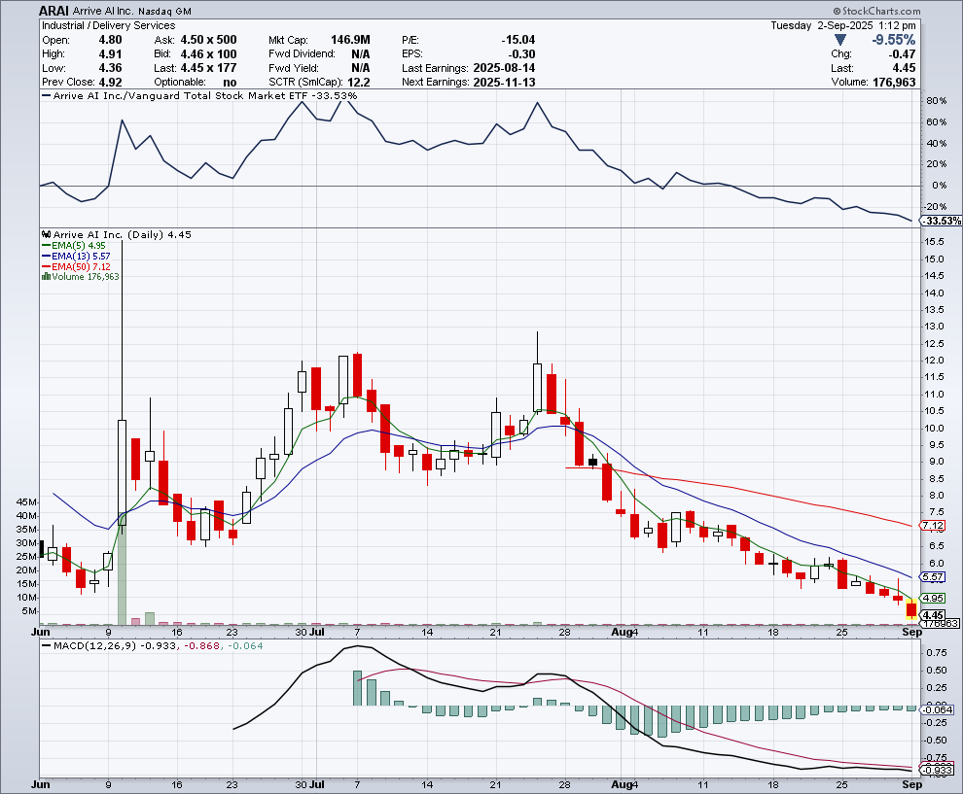Click the candlestick icon beside Daily legend
The image size is (963, 794).
click(x=46, y=234)
